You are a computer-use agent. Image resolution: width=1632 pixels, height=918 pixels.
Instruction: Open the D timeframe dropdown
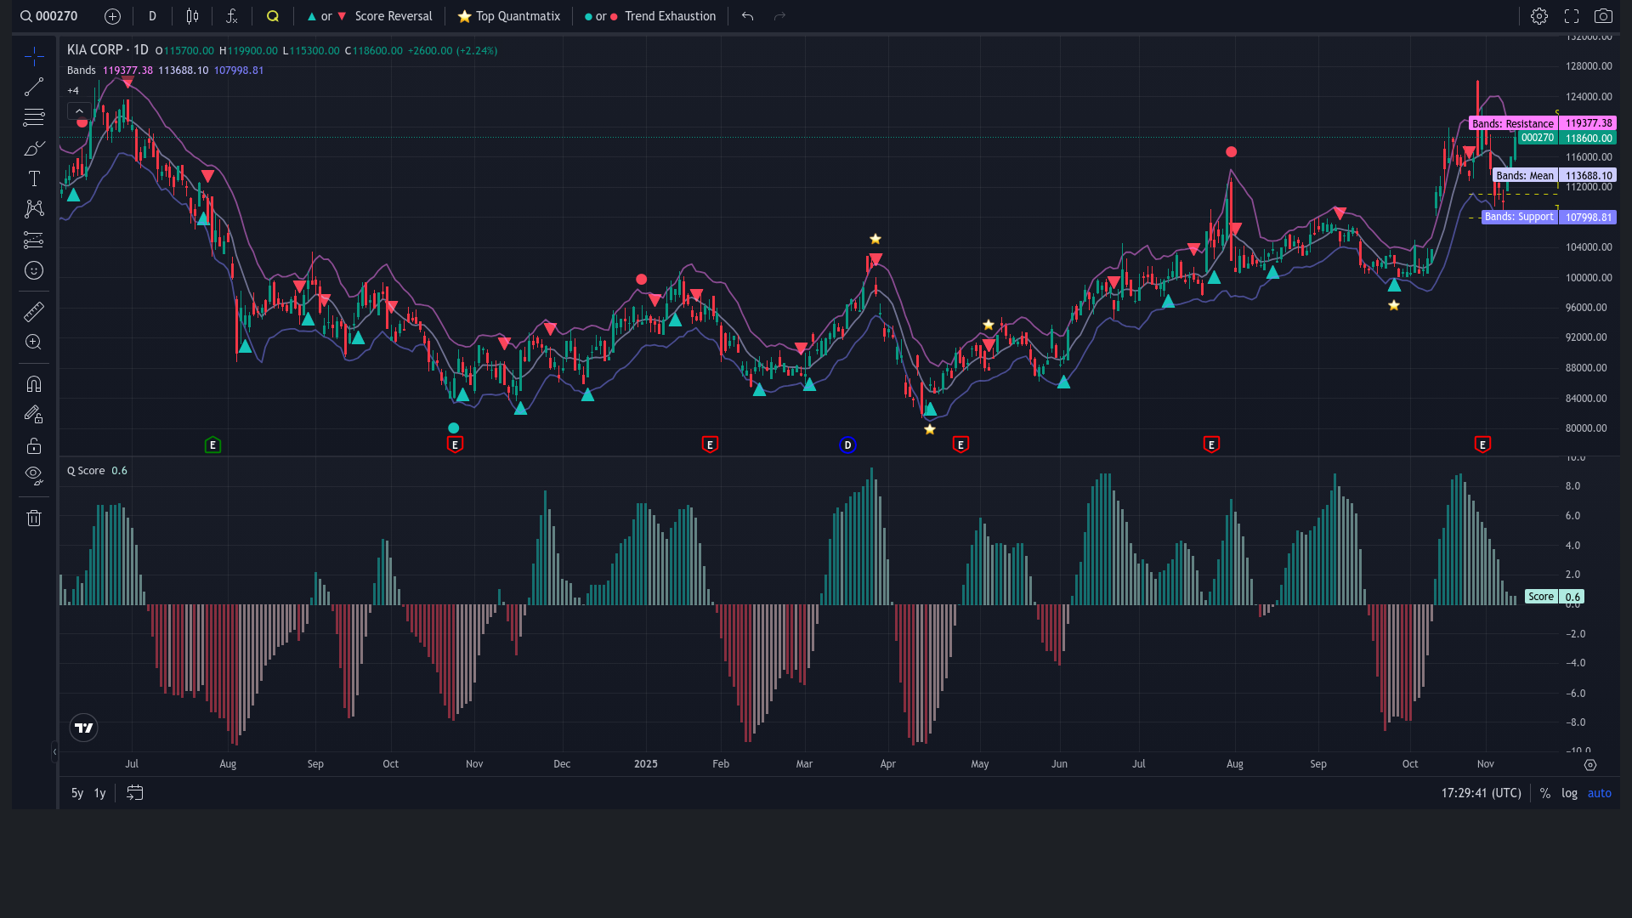point(152,16)
